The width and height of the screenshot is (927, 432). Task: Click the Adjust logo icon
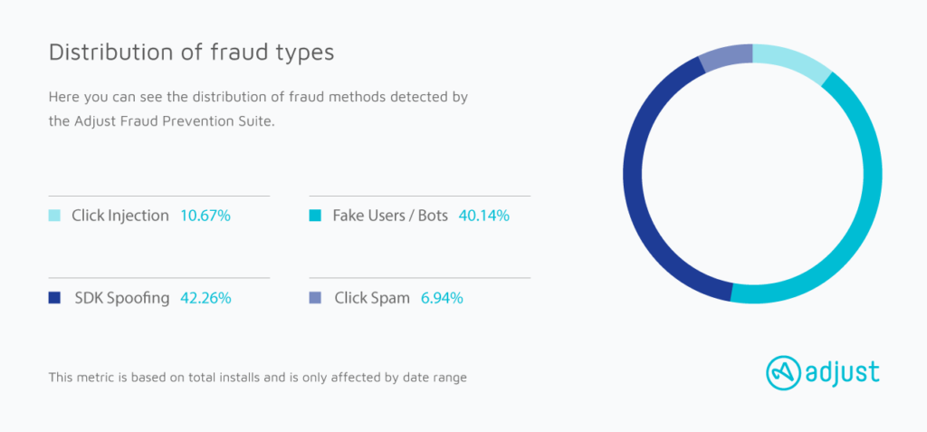784,373
